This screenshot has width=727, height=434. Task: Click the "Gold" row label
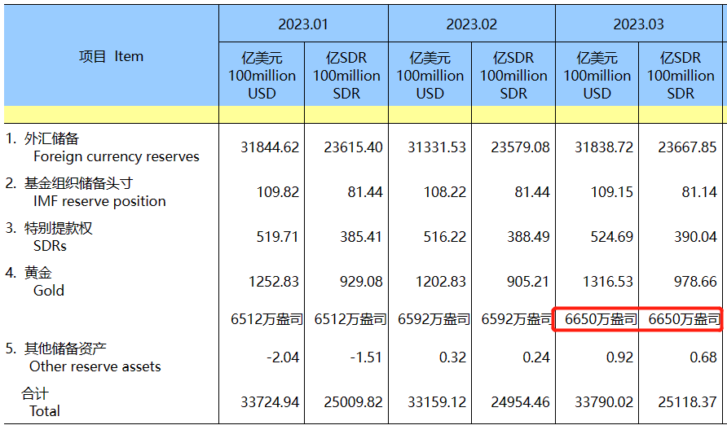(x=49, y=291)
